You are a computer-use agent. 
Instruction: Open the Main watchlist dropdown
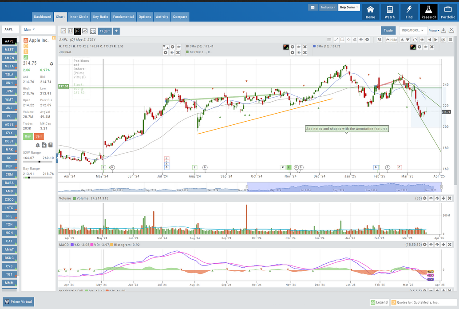(30, 30)
